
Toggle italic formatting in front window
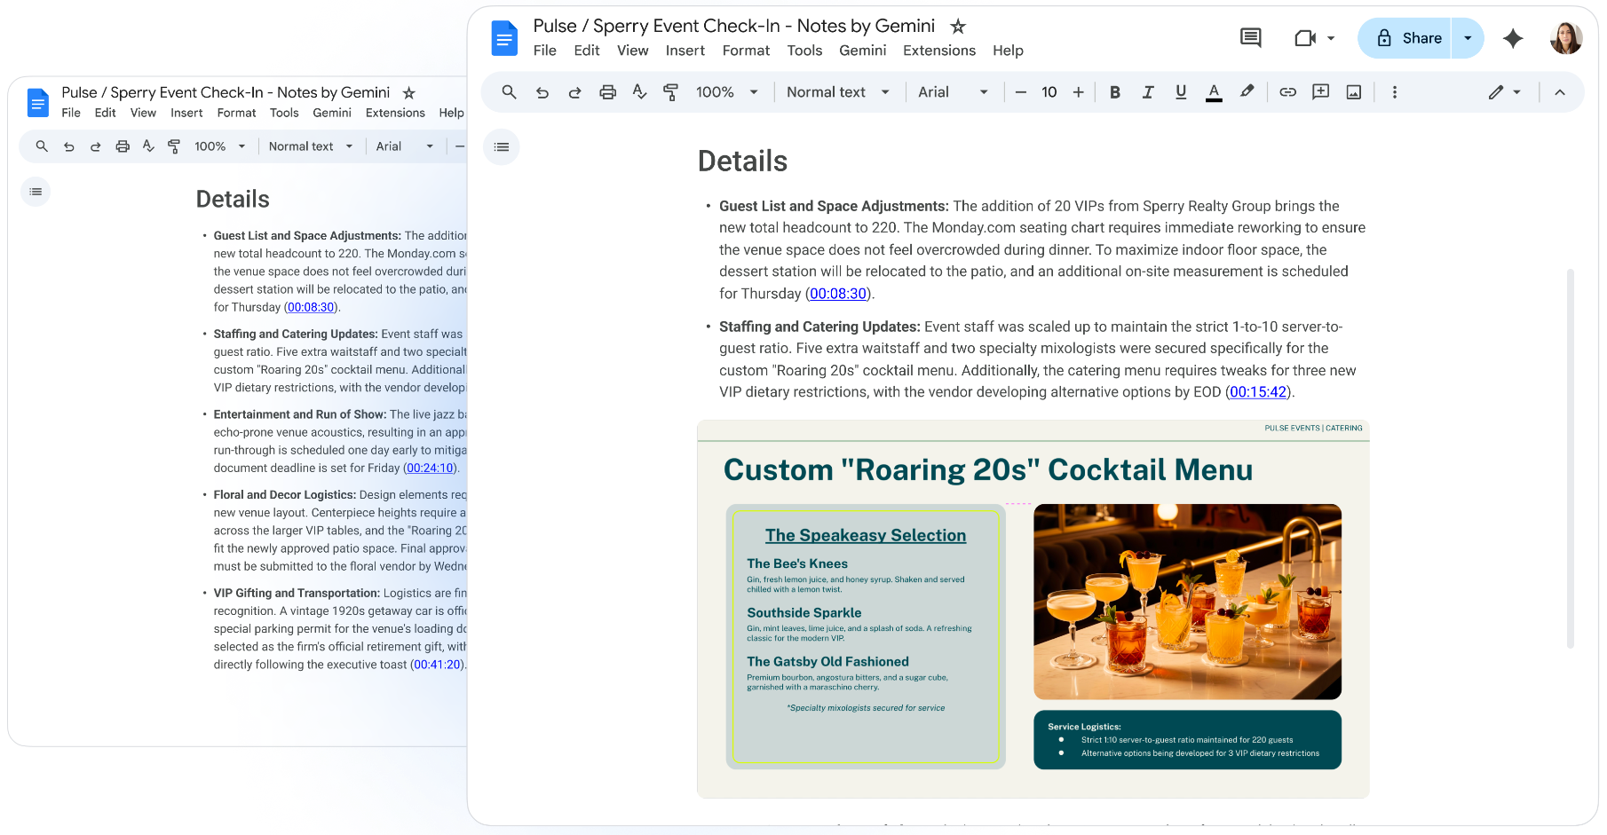pos(1148,92)
